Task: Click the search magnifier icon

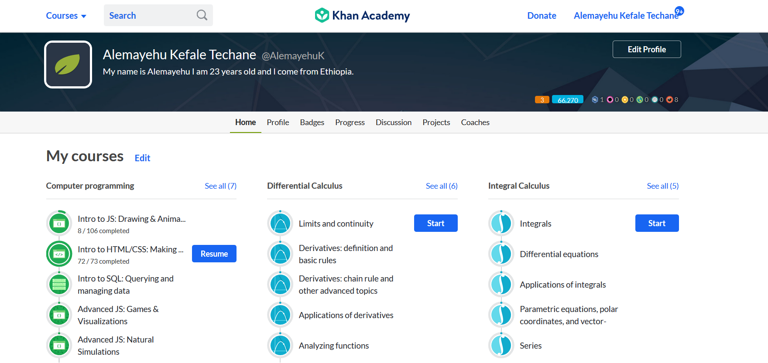Action: (202, 15)
